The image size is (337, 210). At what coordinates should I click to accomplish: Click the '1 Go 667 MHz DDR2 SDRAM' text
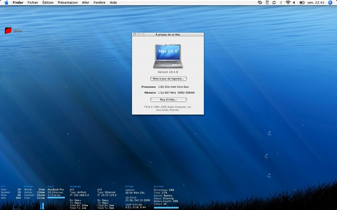[x=176, y=92]
